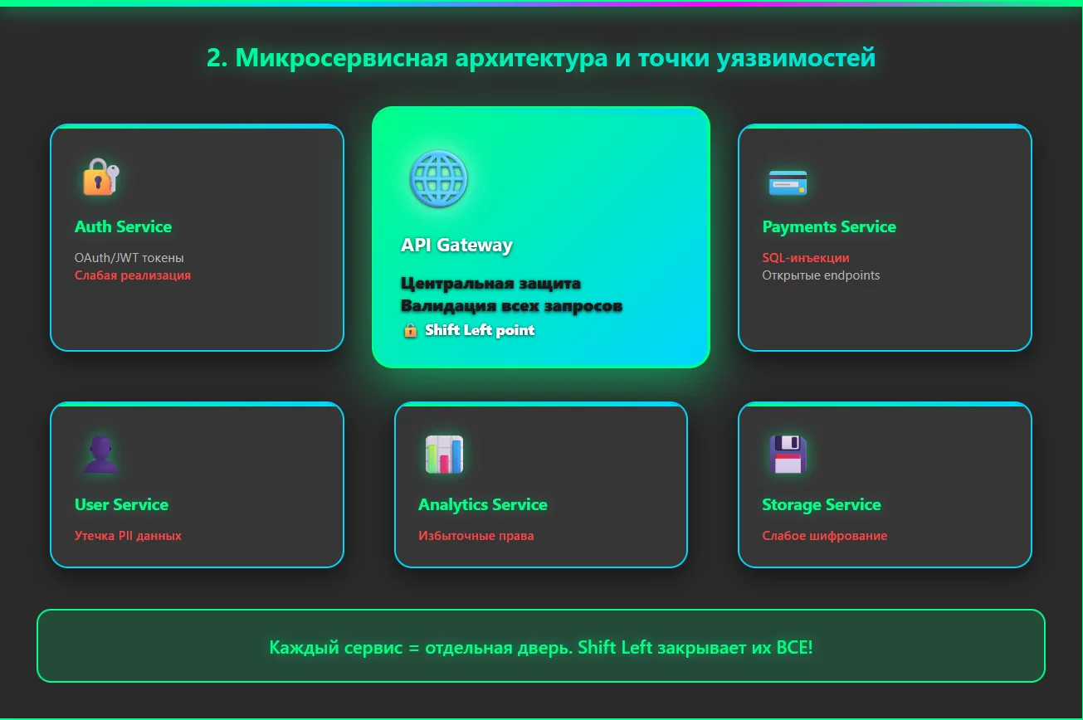Click the Слабая реализация warning text
This screenshot has height=720, width=1083.
tap(131, 275)
